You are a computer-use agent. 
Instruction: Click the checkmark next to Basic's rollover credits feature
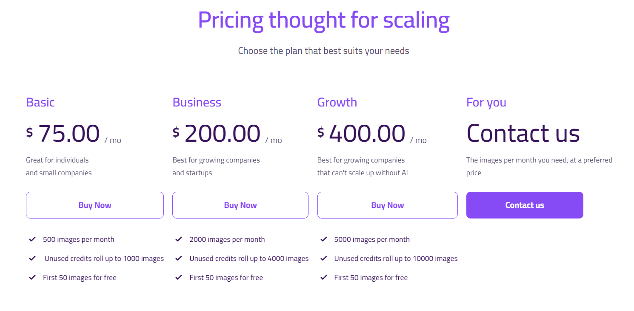pos(32,258)
